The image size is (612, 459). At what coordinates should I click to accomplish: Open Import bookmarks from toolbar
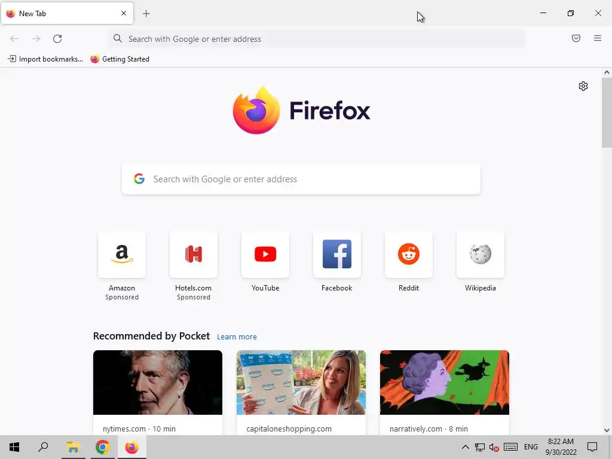(45, 59)
